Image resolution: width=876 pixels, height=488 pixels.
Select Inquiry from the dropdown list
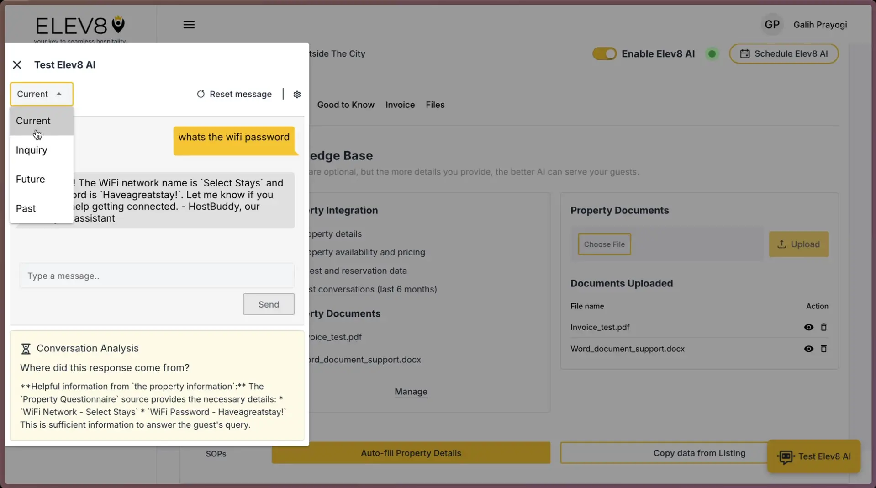pyautogui.click(x=31, y=150)
